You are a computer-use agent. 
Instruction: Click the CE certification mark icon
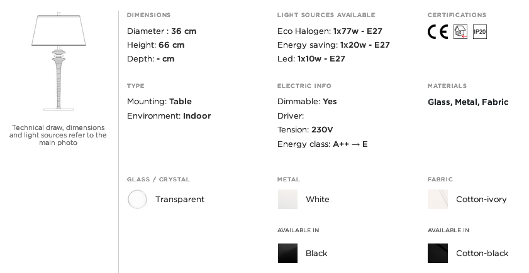point(438,31)
